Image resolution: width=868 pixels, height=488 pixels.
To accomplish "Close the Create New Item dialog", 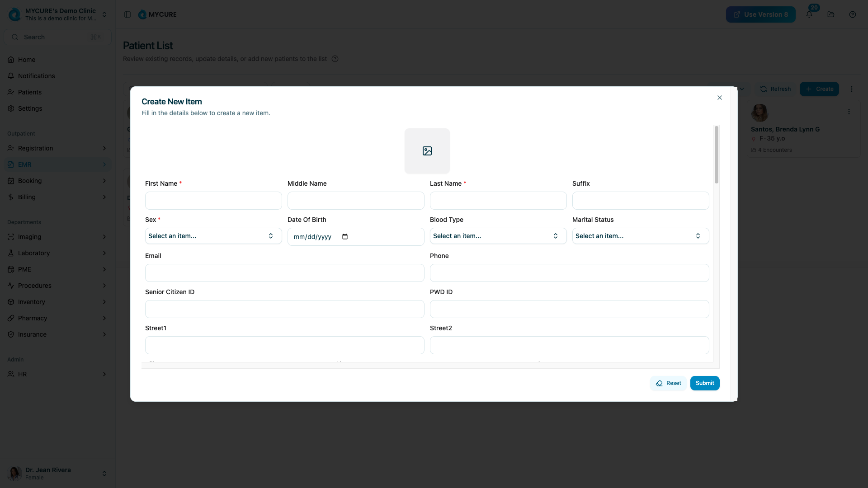I will pyautogui.click(x=720, y=98).
